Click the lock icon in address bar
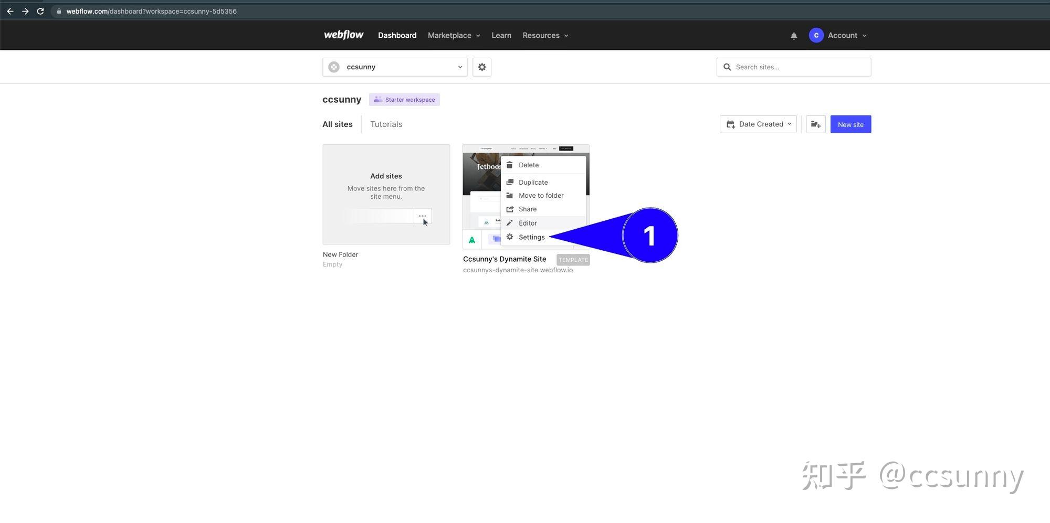The height and width of the screenshot is (523, 1050). point(59,11)
